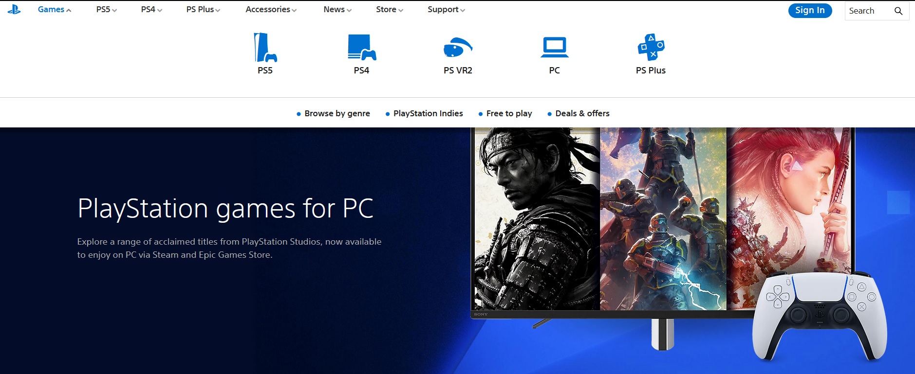The width and height of the screenshot is (915, 374).
Task: Click the PS Plus label under icon
Action: 651,71
